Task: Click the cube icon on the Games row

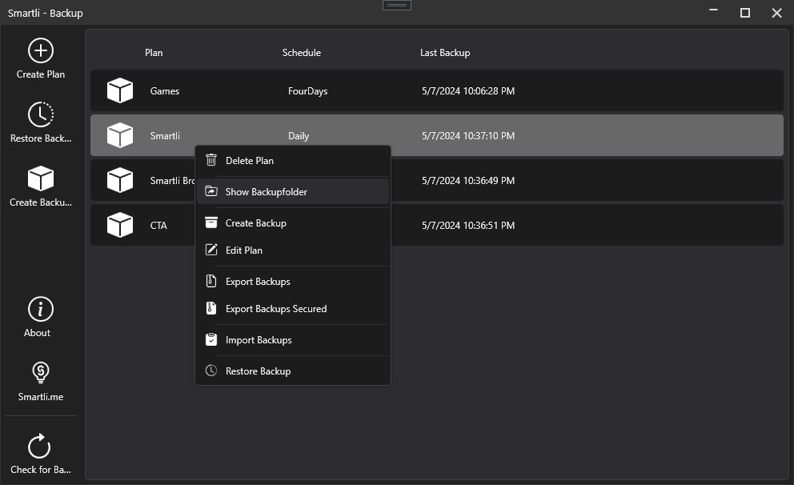Action: click(120, 91)
